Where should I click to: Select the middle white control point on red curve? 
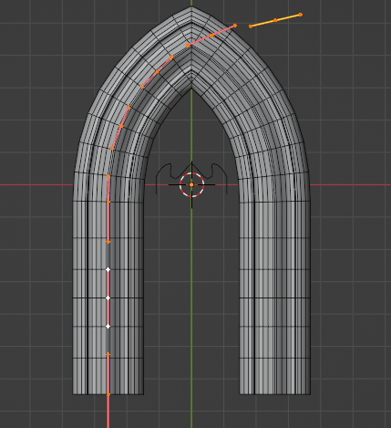(x=108, y=298)
